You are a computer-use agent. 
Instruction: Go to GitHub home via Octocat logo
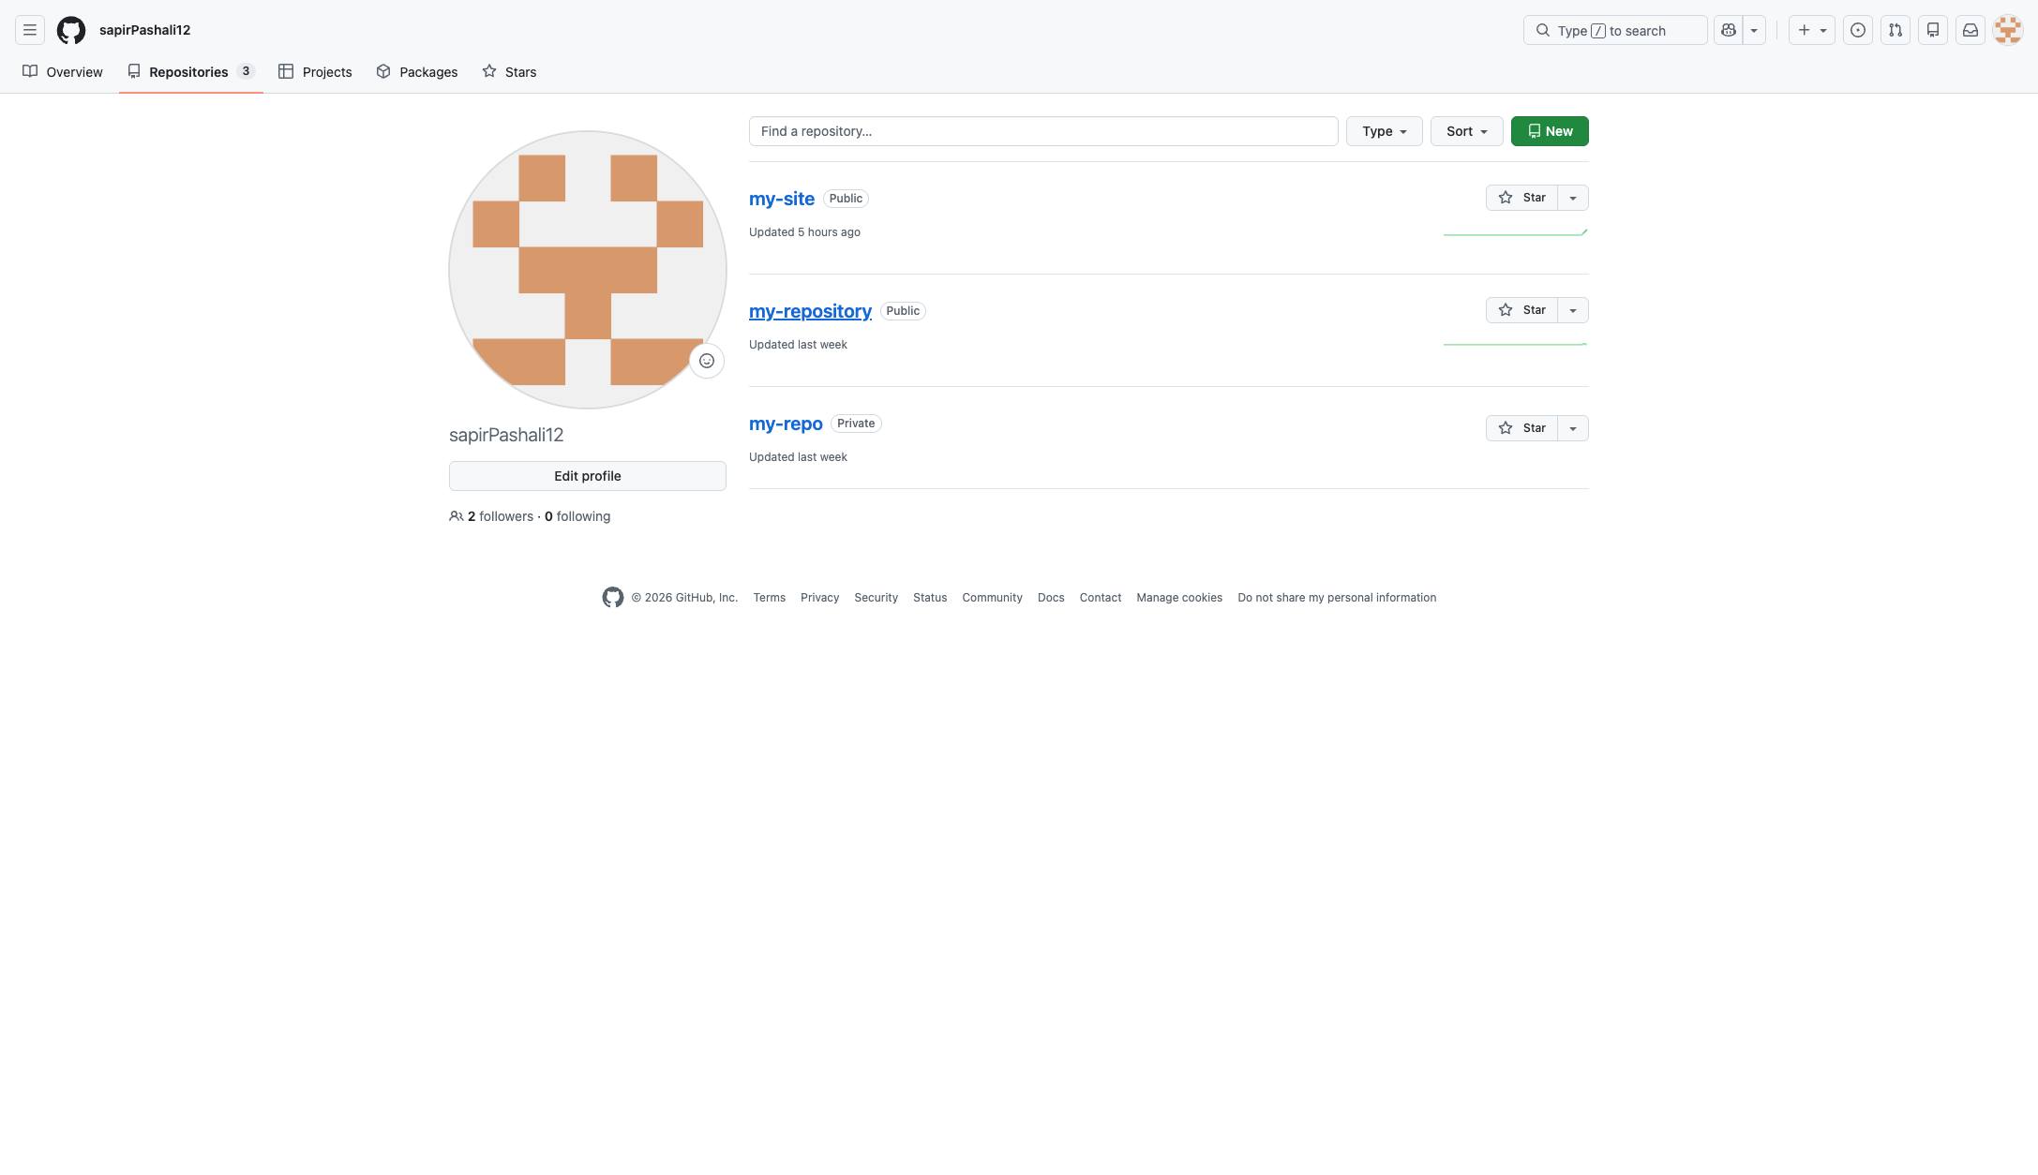click(x=71, y=30)
